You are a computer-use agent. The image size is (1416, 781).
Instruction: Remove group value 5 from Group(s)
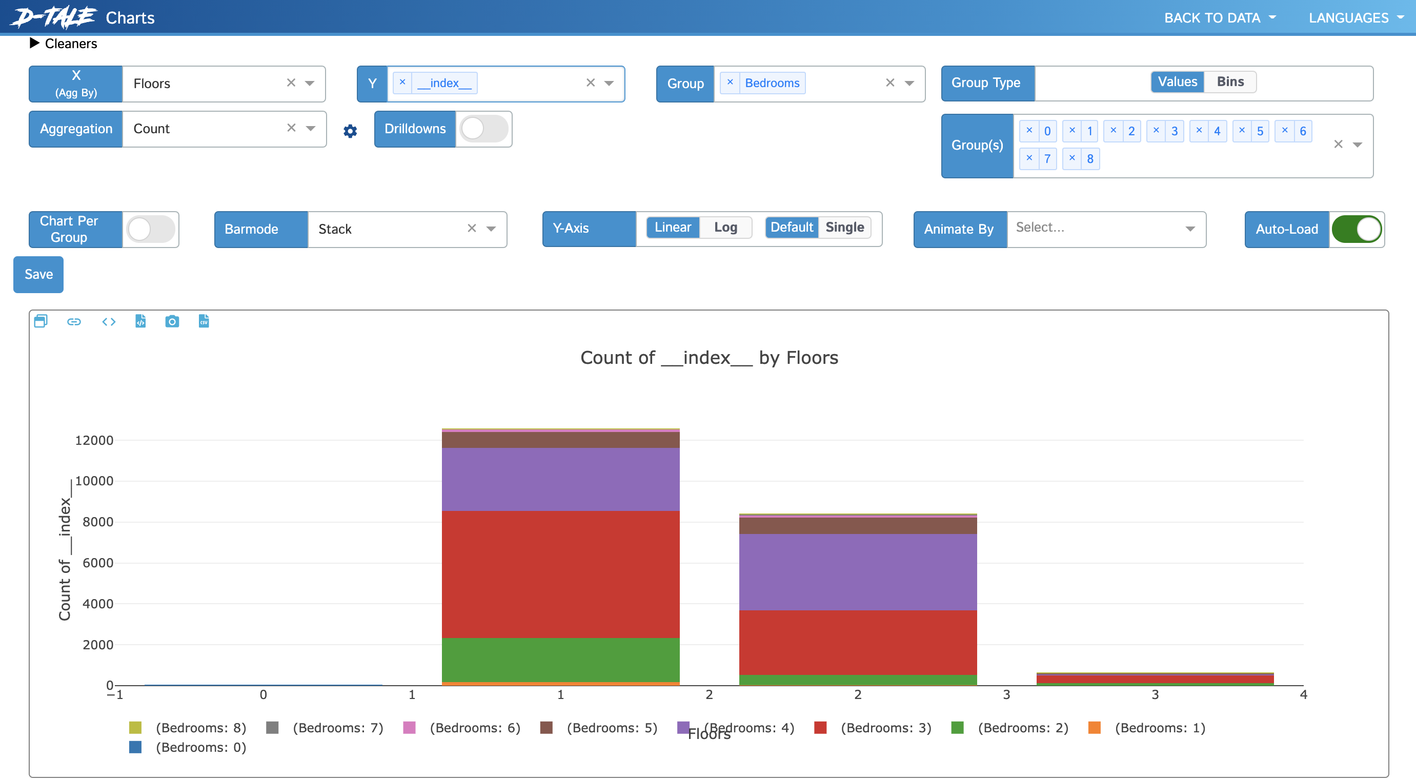(x=1242, y=131)
